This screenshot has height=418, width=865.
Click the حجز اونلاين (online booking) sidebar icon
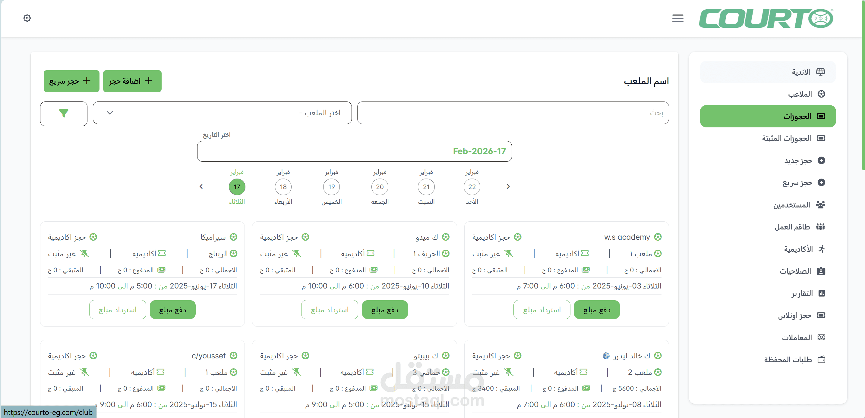pos(822,315)
